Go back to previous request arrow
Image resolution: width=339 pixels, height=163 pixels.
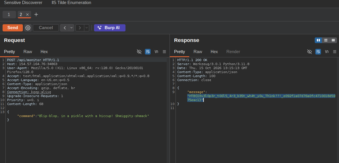coord(65,28)
